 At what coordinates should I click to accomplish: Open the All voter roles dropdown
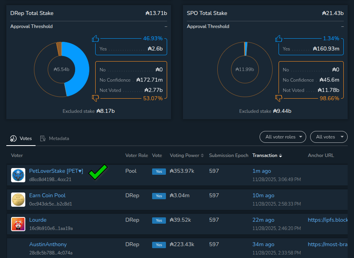pyautogui.click(x=283, y=137)
